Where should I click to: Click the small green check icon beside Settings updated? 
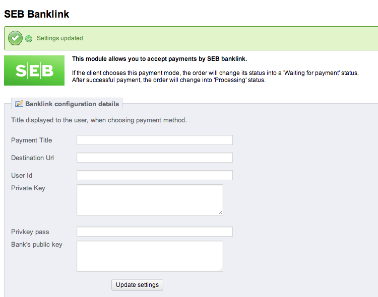click(29, 39)
